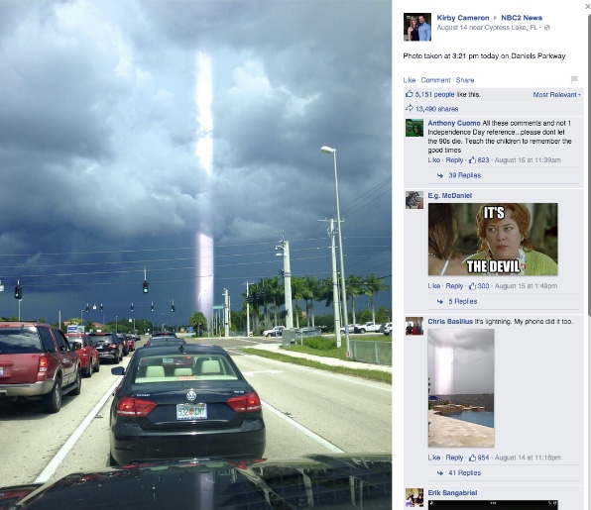
Task: Click the reply arrow icon next to 39 Replies
Action: tap(440, 175)
